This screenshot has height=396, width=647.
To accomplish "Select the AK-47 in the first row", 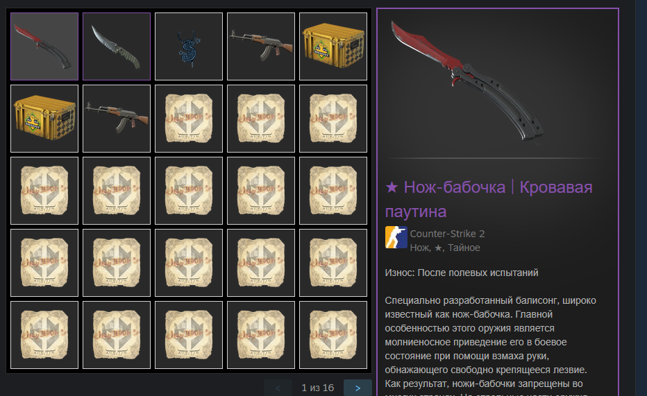I will click(x=261, y=46).
